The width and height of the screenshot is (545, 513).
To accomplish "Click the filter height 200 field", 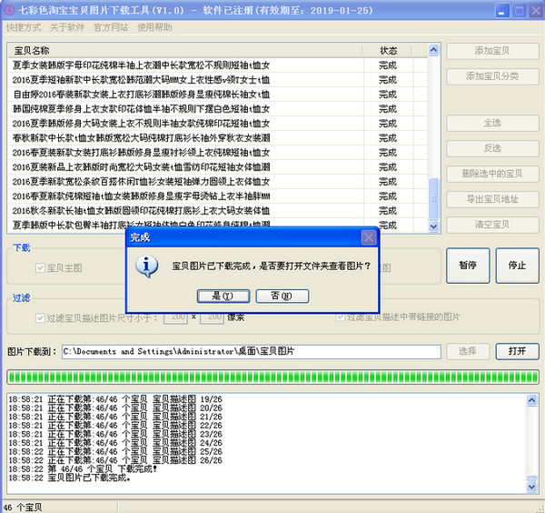I will tap(212, 317).
